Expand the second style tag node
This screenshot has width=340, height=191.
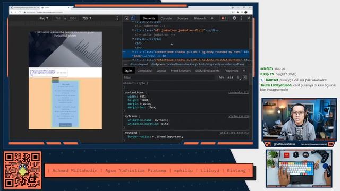coord(133,39)
